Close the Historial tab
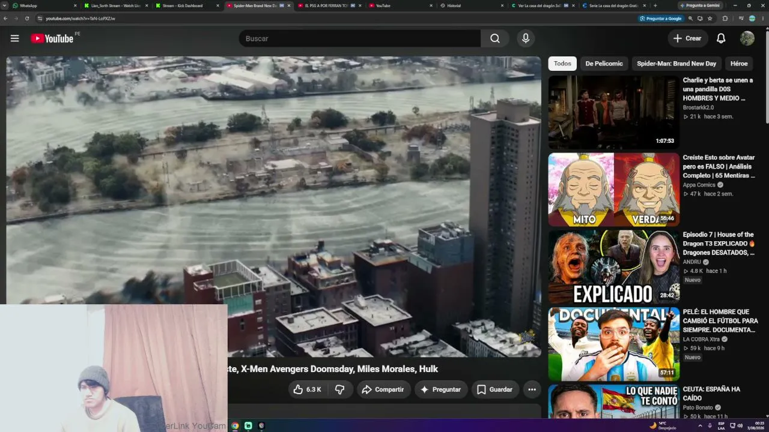The width and height of the screenshot is (769, 432). (502, 5)
